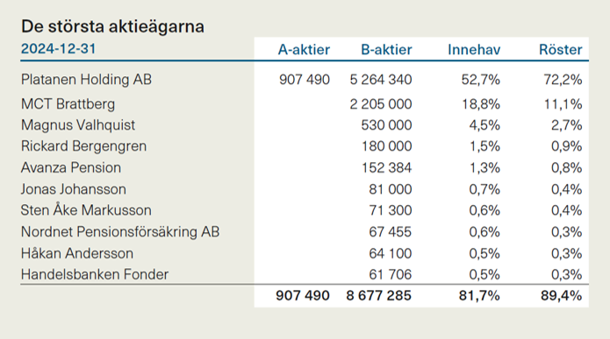Click the B-aktier column header
Image resolution: width=610 pixels, height=339 pixels.
click(386, 50)
